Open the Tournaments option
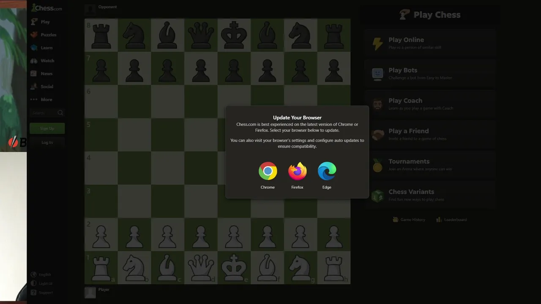The image size is (541, 304). point(430,165)
